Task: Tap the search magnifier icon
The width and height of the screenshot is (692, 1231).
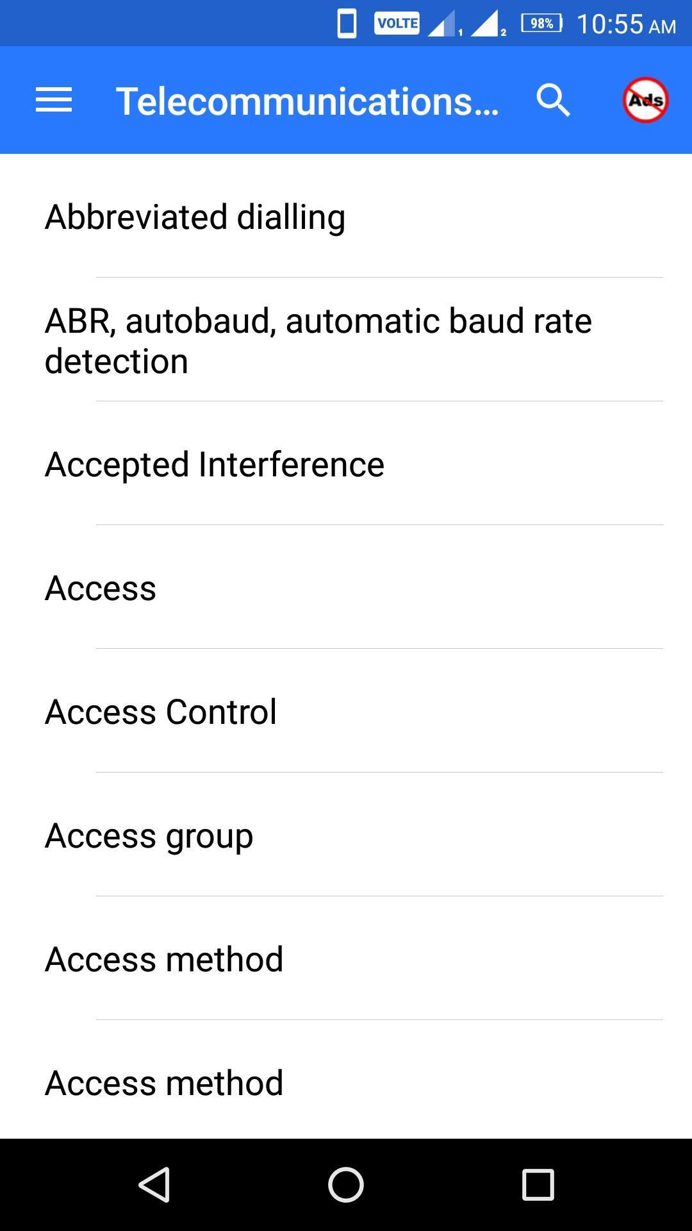Action: (x=554, y=100)
